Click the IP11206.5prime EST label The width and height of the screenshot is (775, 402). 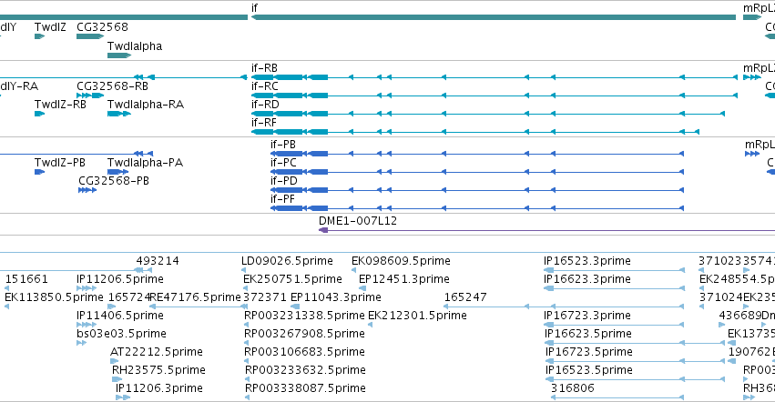pyautogui.click(x=120, y=279)
